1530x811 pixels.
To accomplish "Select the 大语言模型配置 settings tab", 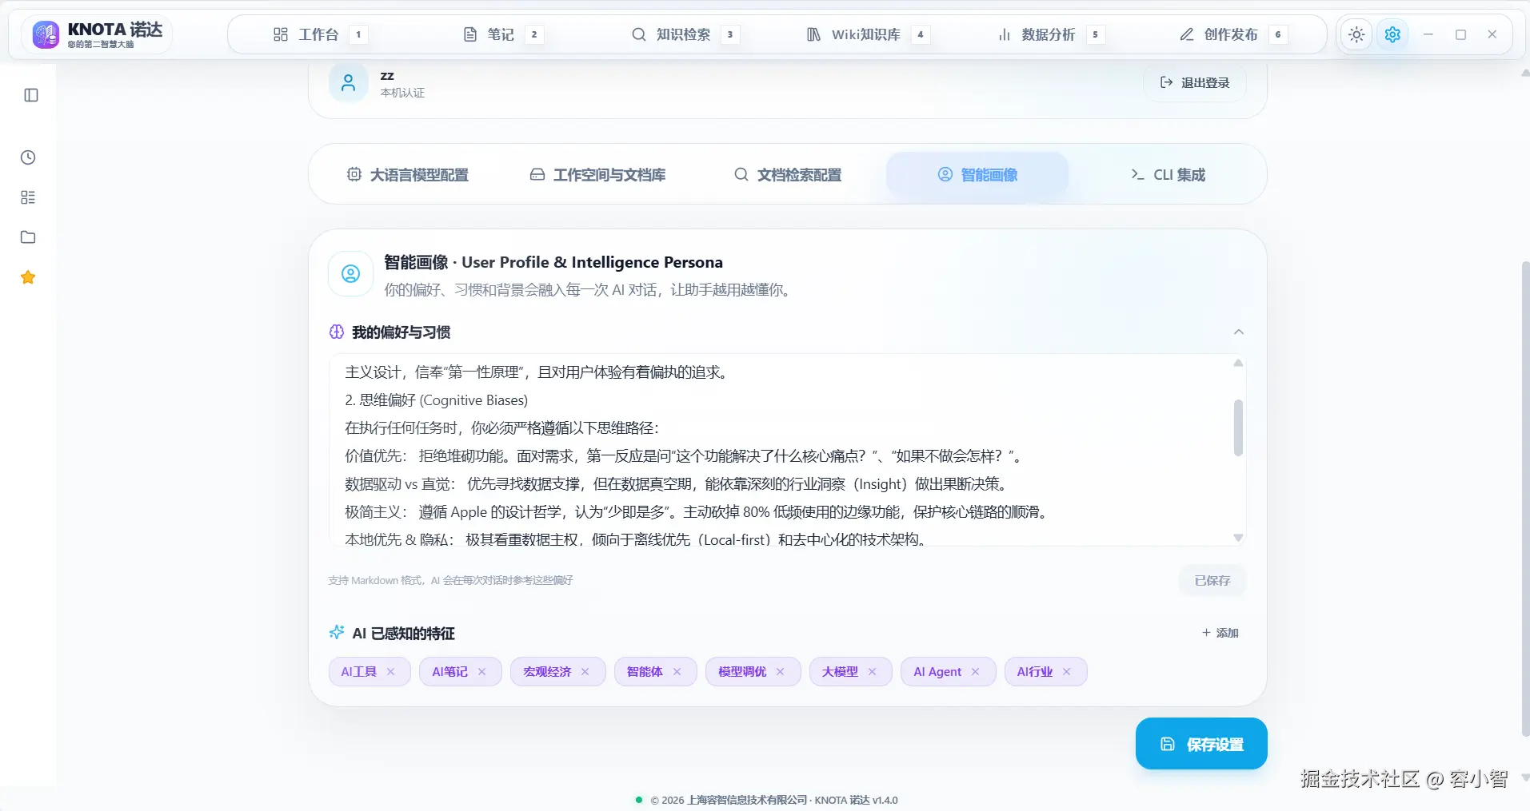I will click(x=407, y=175).
